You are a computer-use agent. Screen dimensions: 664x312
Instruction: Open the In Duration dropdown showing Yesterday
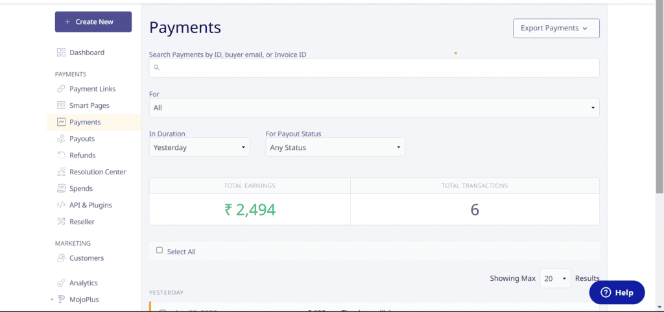click(x=199, y=147)
